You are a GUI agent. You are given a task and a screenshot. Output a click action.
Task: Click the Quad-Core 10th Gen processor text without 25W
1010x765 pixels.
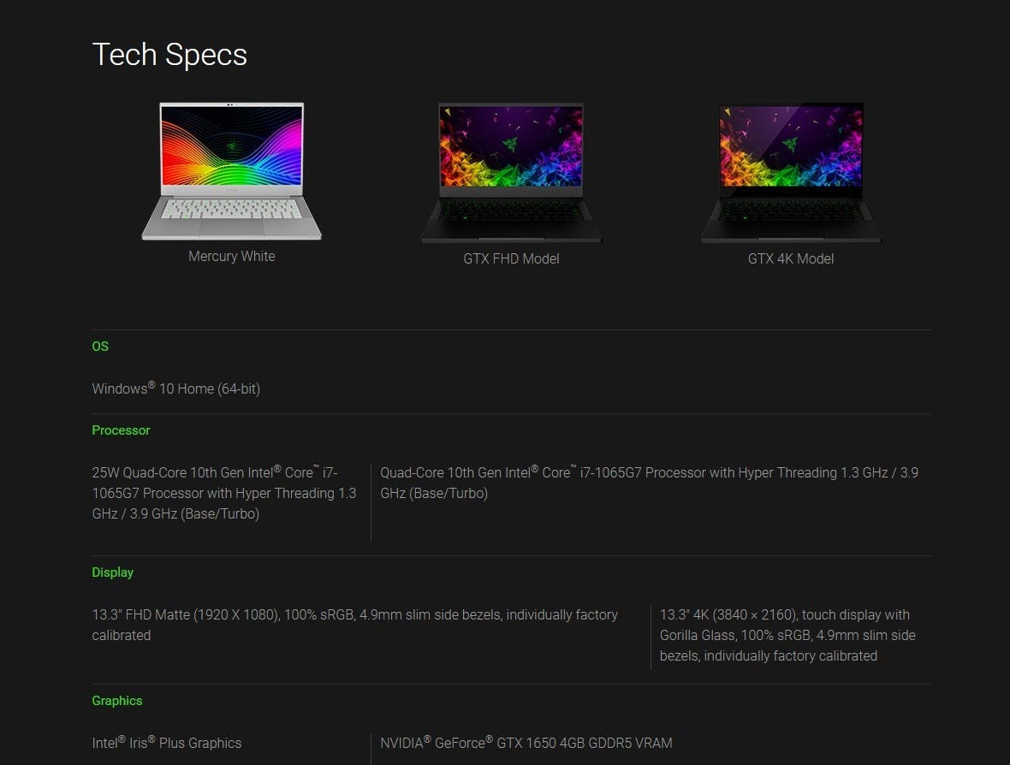(650, 483)
